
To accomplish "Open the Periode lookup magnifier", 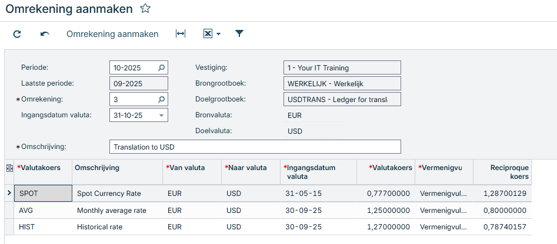I will (161, 67).
